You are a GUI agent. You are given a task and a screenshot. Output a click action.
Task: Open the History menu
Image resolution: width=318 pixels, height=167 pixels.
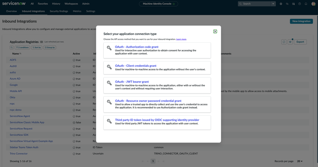point(56,3)
